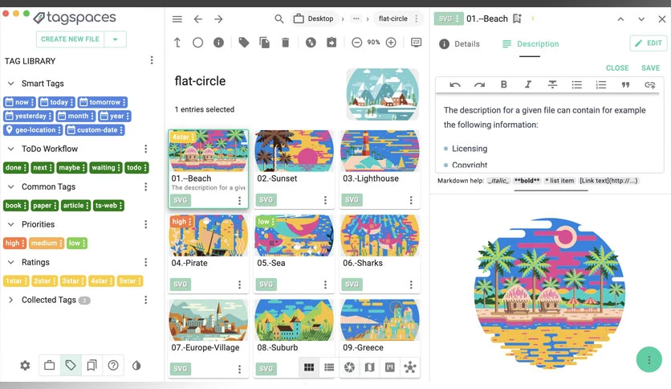The image size is (671, 389).
Task: Select the 06.-Sharks file thumbnail
Action: point(380,235)
